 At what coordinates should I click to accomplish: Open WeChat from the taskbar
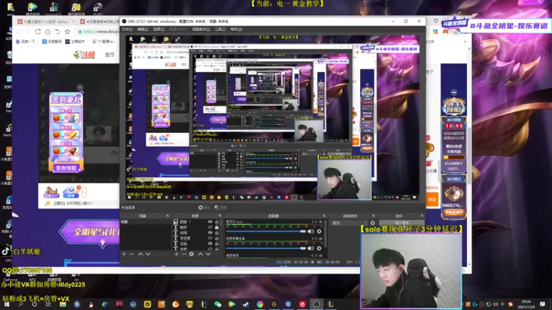(x=217, y=304)
